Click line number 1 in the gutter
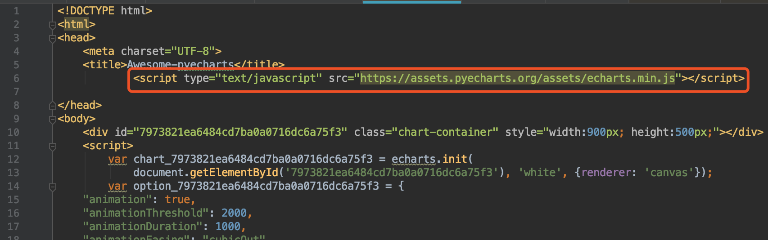Viewport: 768px width, 240px height. (16, 11)
